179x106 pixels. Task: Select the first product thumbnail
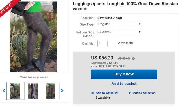[15, 91]
